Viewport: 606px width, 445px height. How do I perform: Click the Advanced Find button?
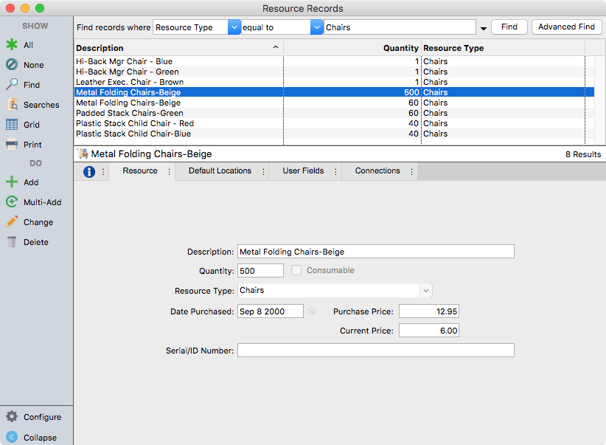(566, 27)
